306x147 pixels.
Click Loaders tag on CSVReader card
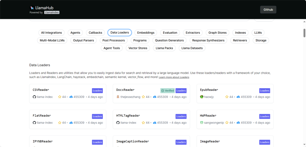[97, 90]
